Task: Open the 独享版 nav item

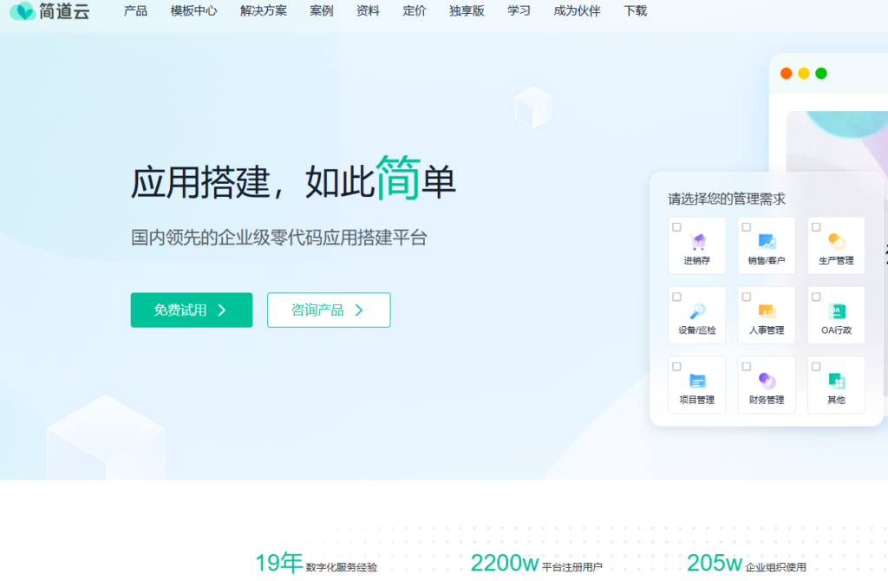Action: pyautogui.click(x=467, y=10)
